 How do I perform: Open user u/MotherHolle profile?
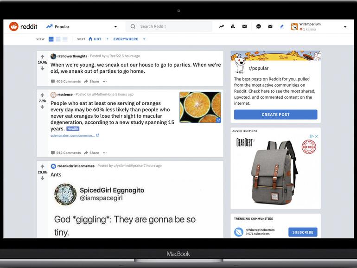pyautogui.click(x=103, y=94)
